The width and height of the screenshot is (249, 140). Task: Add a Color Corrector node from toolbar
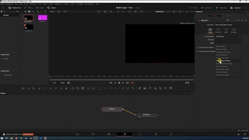pos(45,88)
